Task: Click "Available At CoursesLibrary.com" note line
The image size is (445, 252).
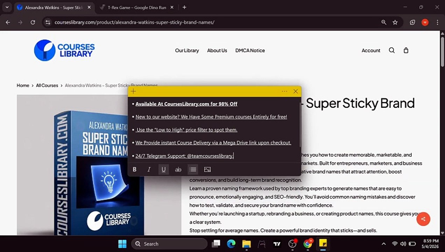Action: pyautogui.click(x=186, y=104)
